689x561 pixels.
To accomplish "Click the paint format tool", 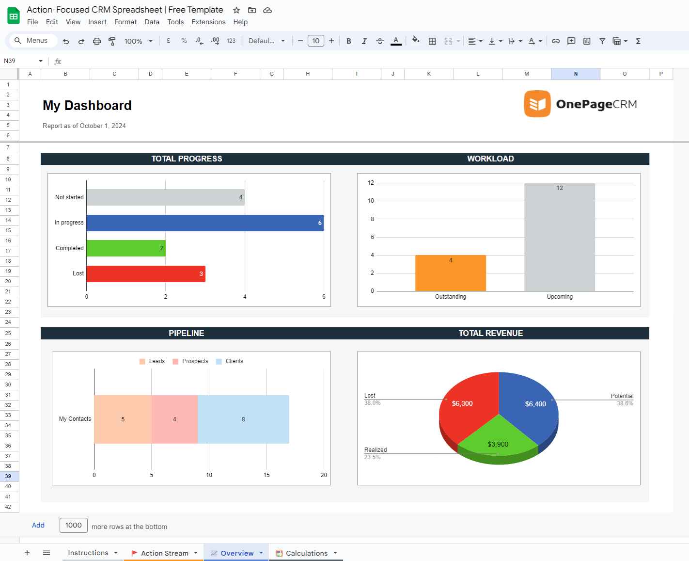I will click(x=112, y=41).
